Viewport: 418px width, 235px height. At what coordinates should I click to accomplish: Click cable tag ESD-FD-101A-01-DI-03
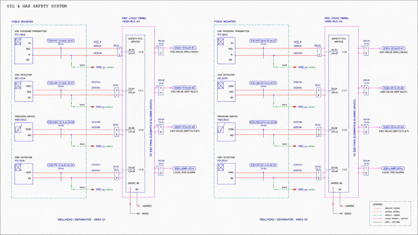(61, 165)
